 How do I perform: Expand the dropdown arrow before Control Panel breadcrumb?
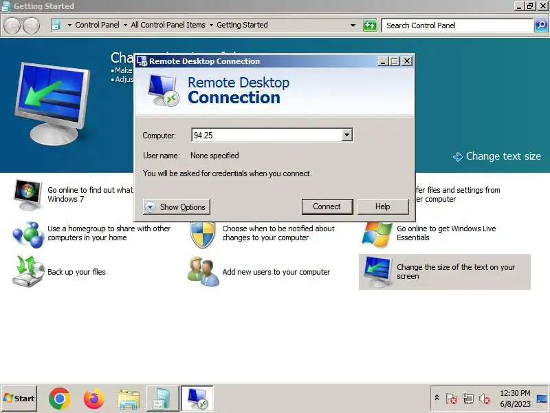tap(69, 25)
